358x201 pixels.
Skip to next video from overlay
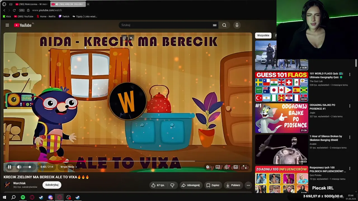click(x=131, y=38)
